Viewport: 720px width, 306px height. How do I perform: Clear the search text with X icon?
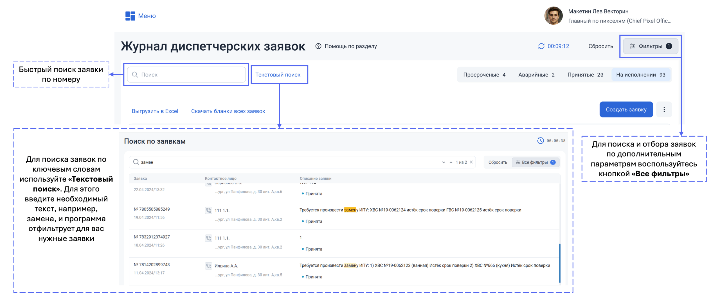[471, 162]
